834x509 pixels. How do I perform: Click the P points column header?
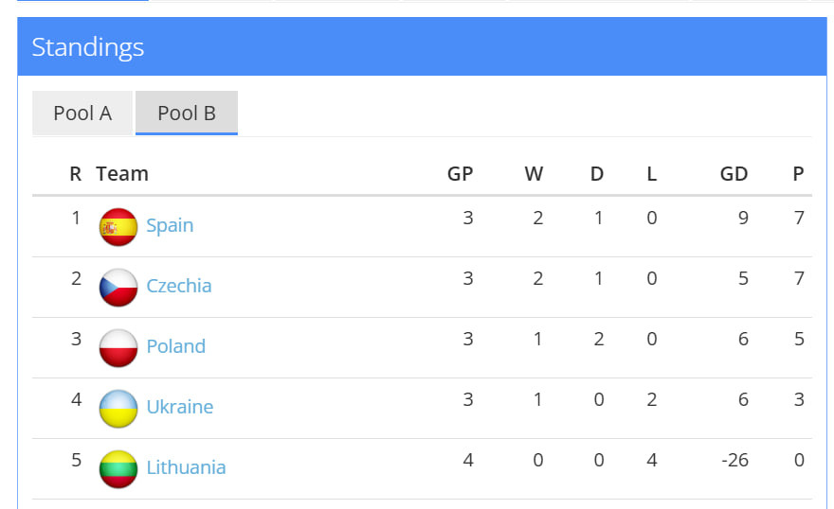click(x=798, y=174)
